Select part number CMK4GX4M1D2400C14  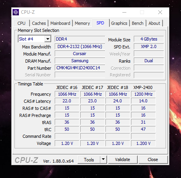[x=80, y=68]
